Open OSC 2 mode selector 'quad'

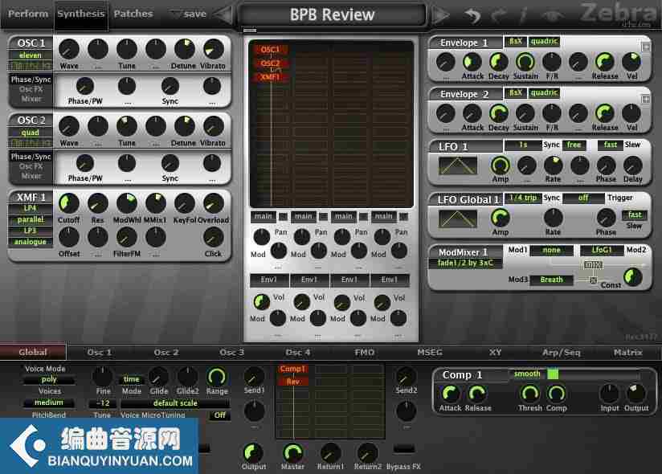[x=30, y=133]
